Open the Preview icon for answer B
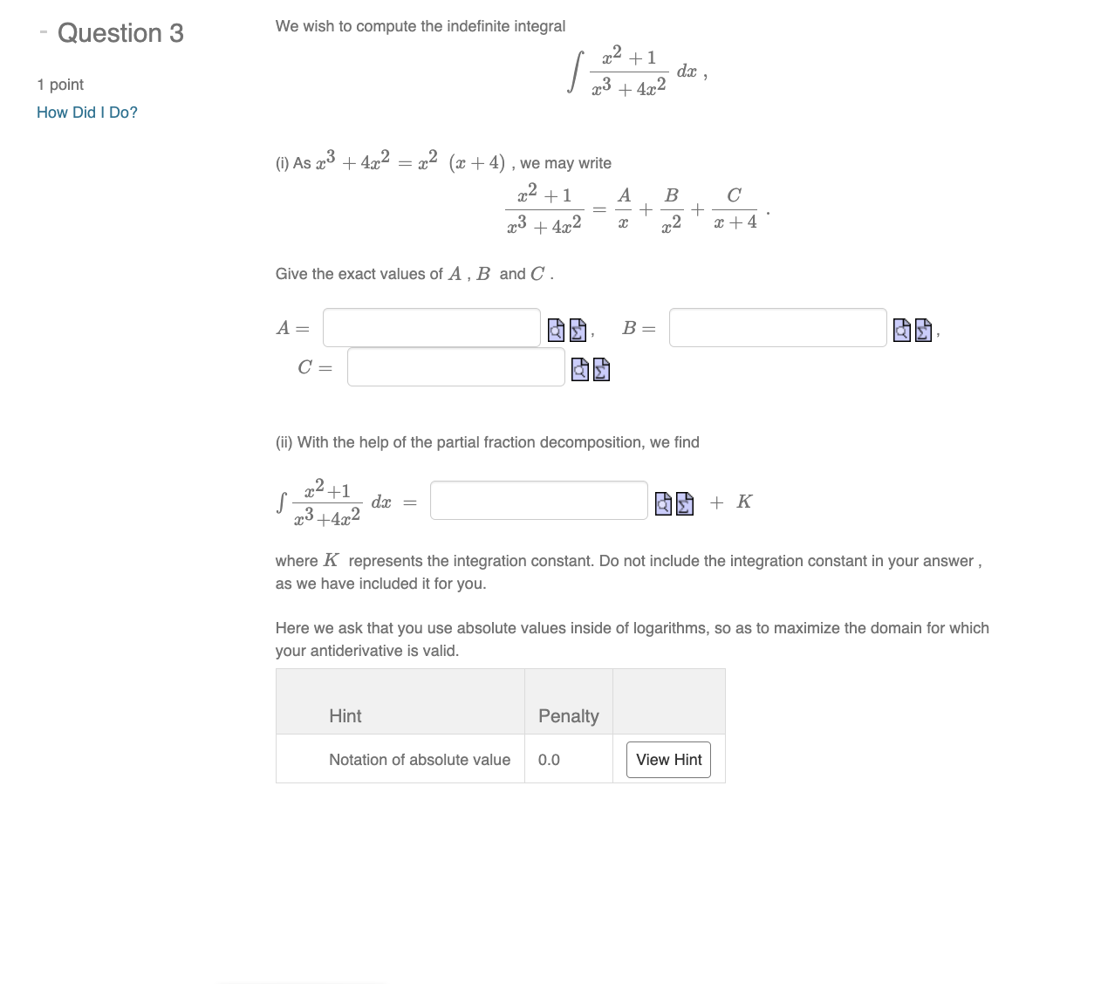The height and width of the screenshot is (984, 1101). 902,330
